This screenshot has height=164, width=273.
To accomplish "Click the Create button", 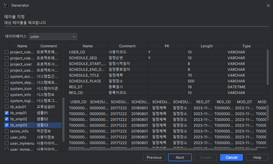I will tap(206, 157).
